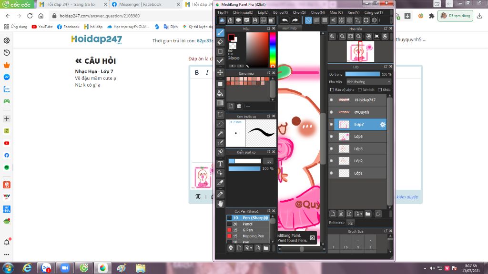Open Xem(V) menu
This screenshot has height=274, width=488.
click(x=353, y=12)
